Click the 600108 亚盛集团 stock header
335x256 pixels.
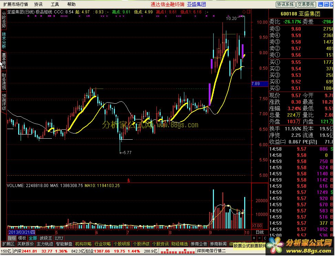pos(300,14)
